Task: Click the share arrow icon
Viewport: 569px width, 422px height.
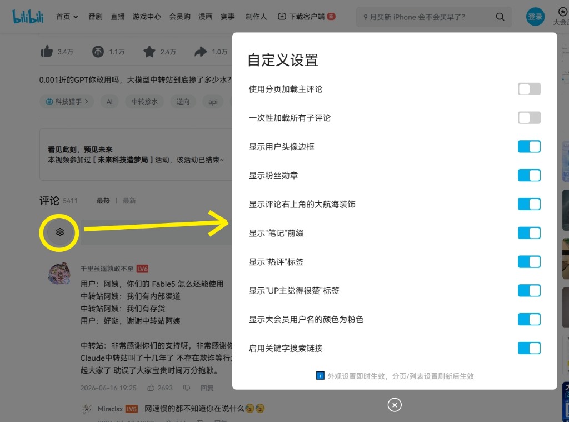Action: click(x=201, y=52)
